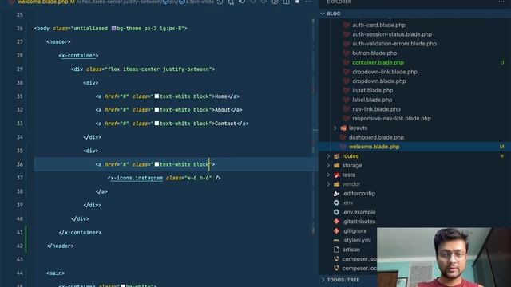Click the layouts folder icon

(x=343, y=128)
